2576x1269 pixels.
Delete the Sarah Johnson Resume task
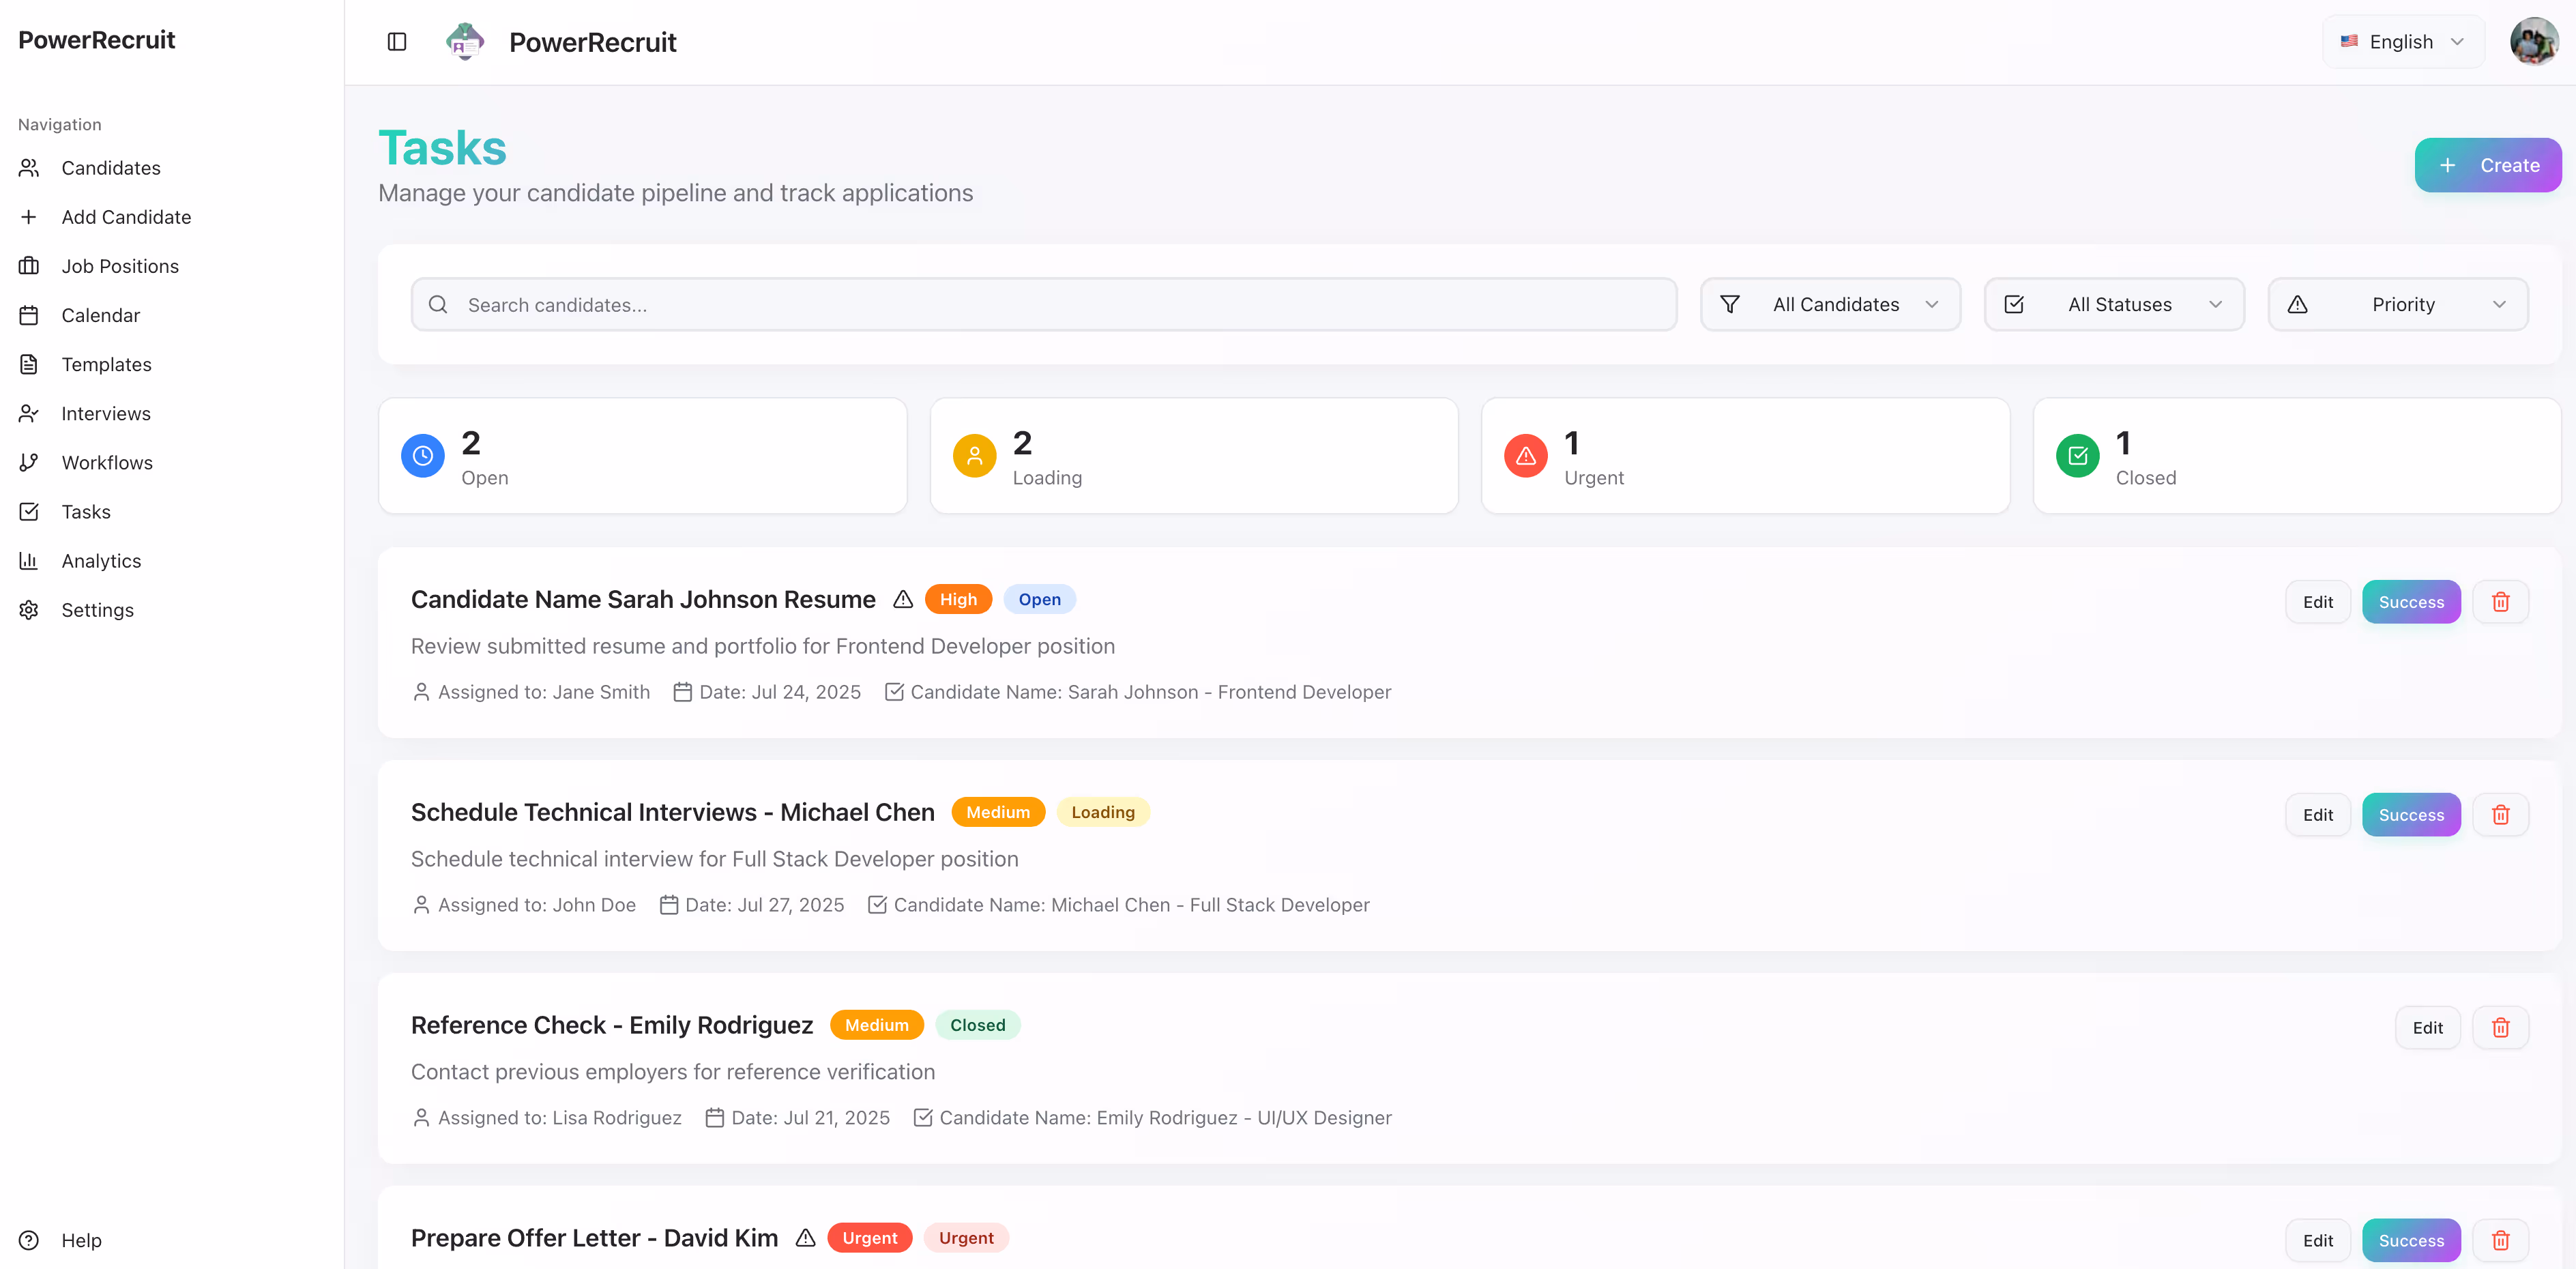(2500, 602)
